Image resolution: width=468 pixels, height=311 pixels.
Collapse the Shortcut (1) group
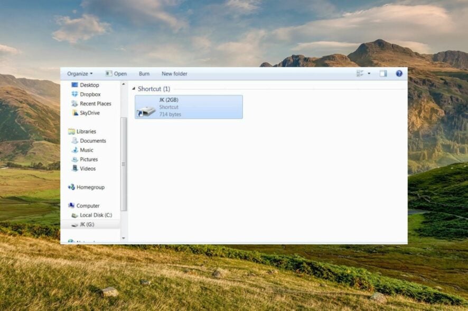click(134, 89)
